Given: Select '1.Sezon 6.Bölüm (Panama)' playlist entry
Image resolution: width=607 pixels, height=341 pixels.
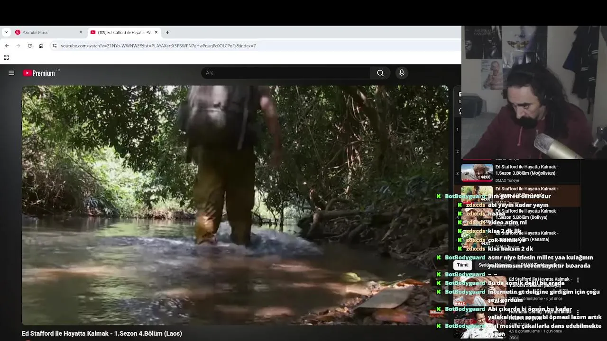Looking at the screenshot, I should 527,236.
